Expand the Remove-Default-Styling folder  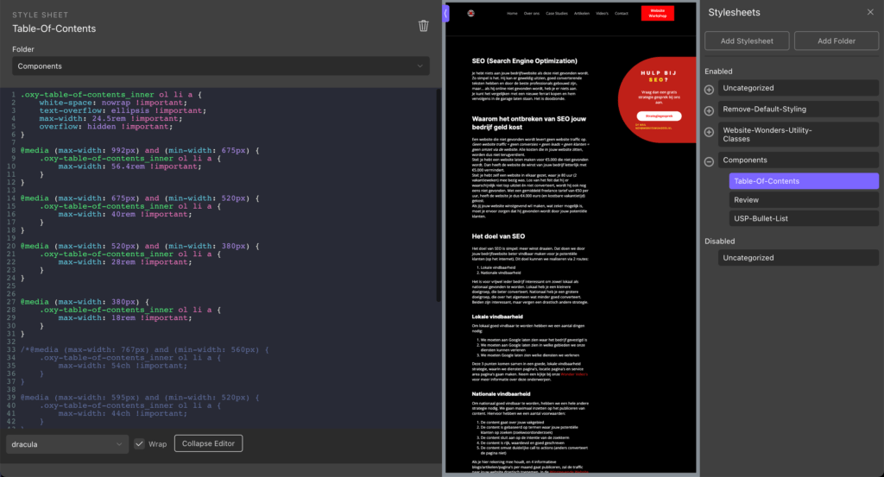710,110
